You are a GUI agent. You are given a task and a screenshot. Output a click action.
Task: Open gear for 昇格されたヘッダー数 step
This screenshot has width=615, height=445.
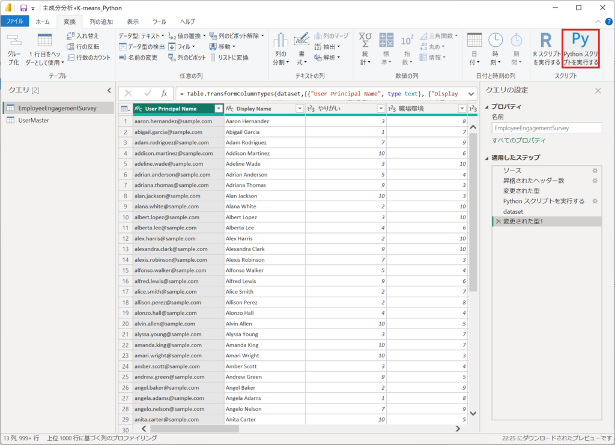point(595,181)
